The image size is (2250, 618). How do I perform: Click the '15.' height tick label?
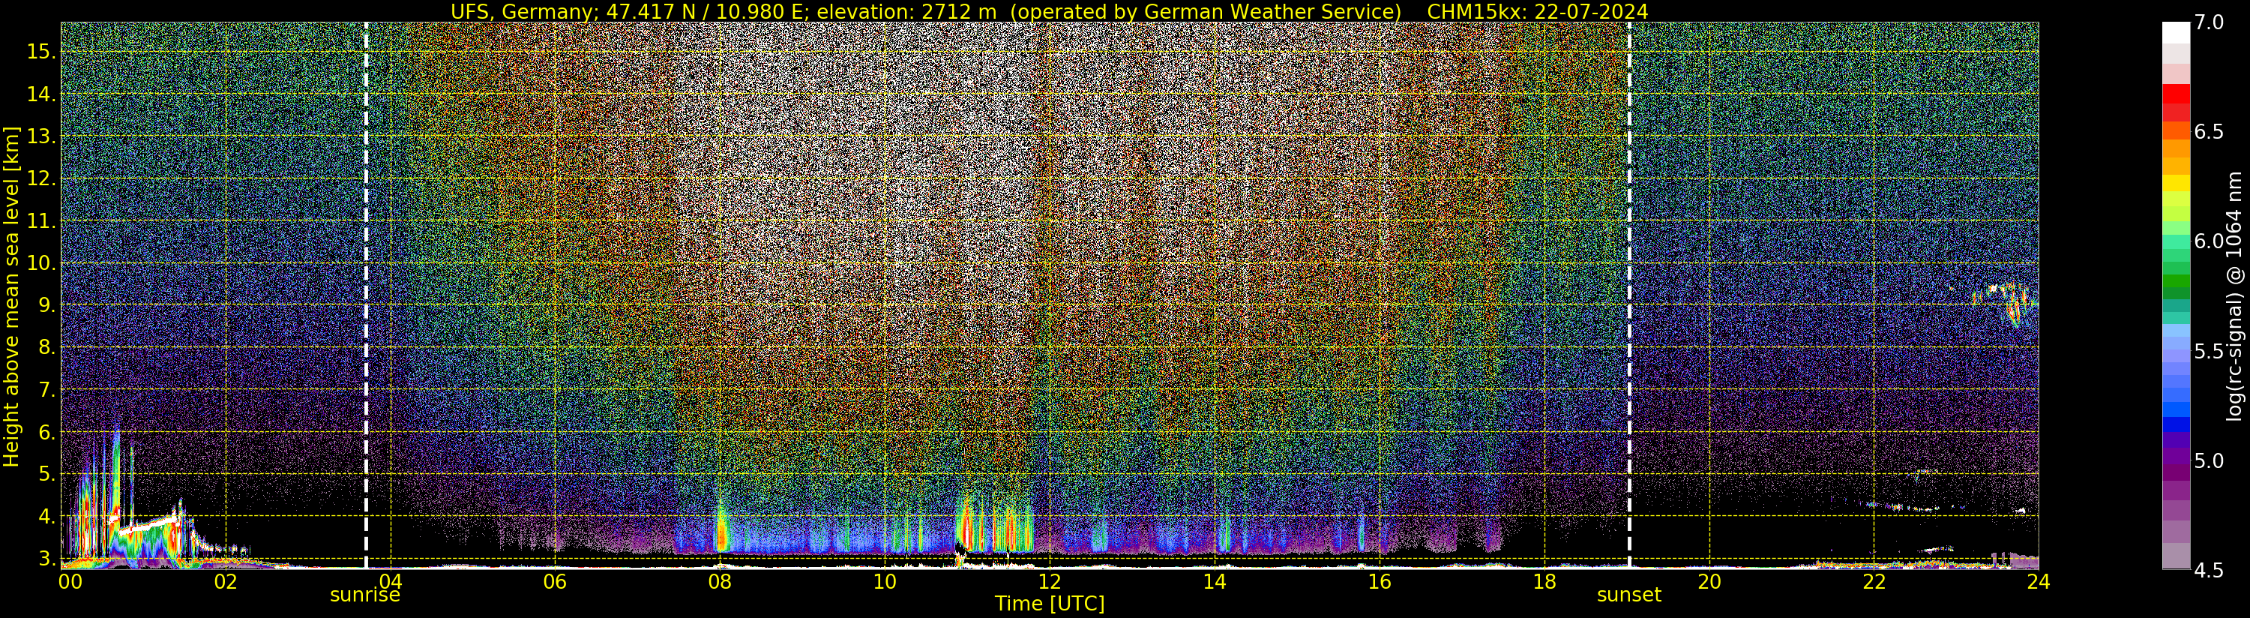coord(41,52)
